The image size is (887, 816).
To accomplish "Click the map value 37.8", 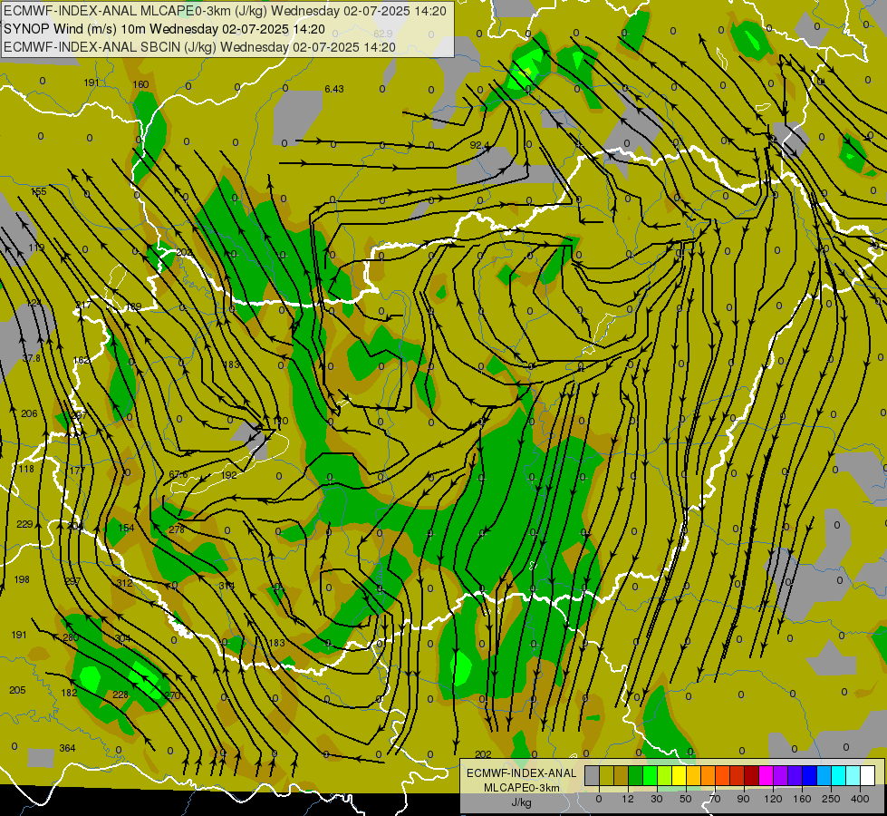I will point(31,358).
